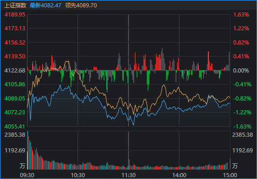This screenshot has height=179, width=257.
Task: Click the 4189.95 top price label
Action: (15, 15)
